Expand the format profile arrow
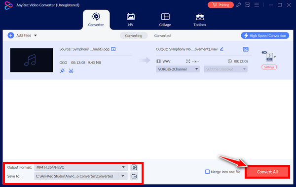Image resolution: width=296 pixels, height=187 pixels. [275, 57]
